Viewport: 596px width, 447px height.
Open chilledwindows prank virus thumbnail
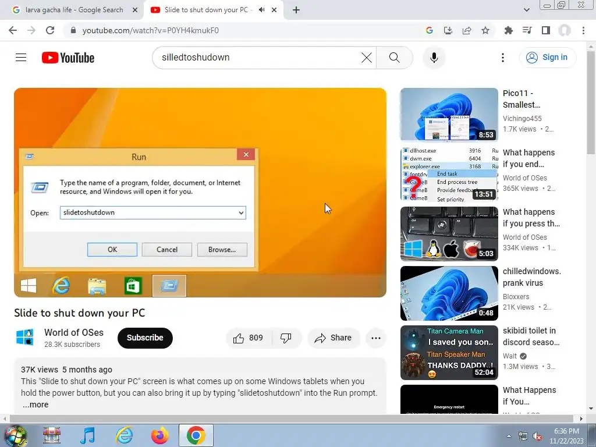[449, 293]
